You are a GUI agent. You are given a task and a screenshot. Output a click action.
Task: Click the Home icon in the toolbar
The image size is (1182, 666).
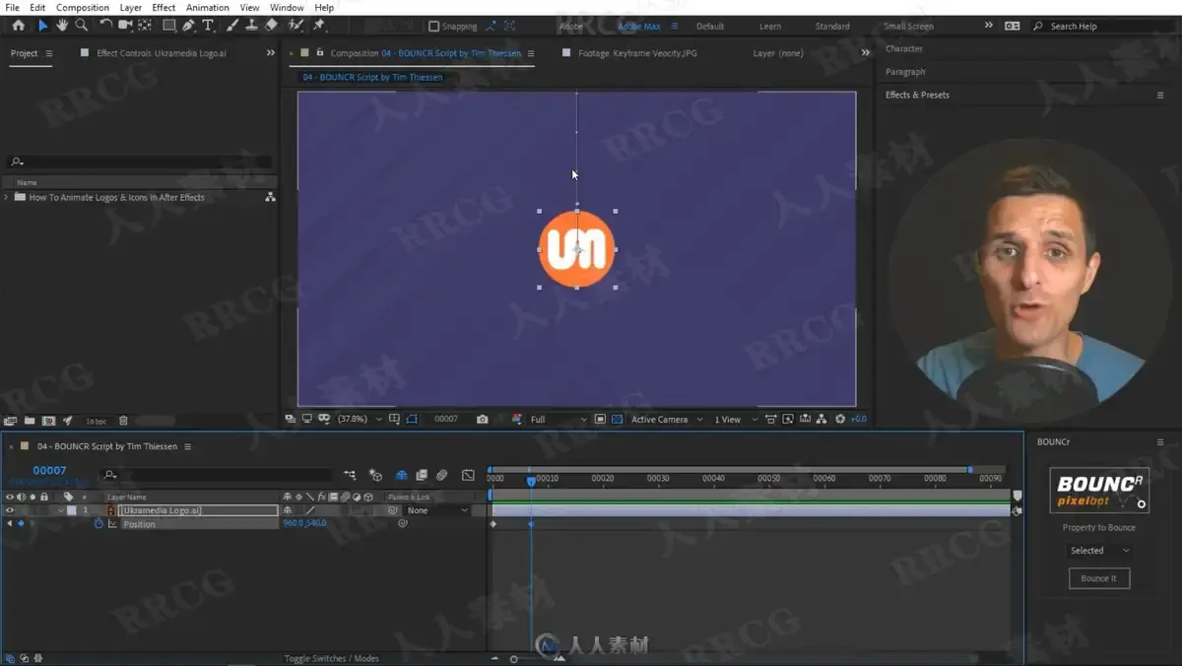coord(18,26)
